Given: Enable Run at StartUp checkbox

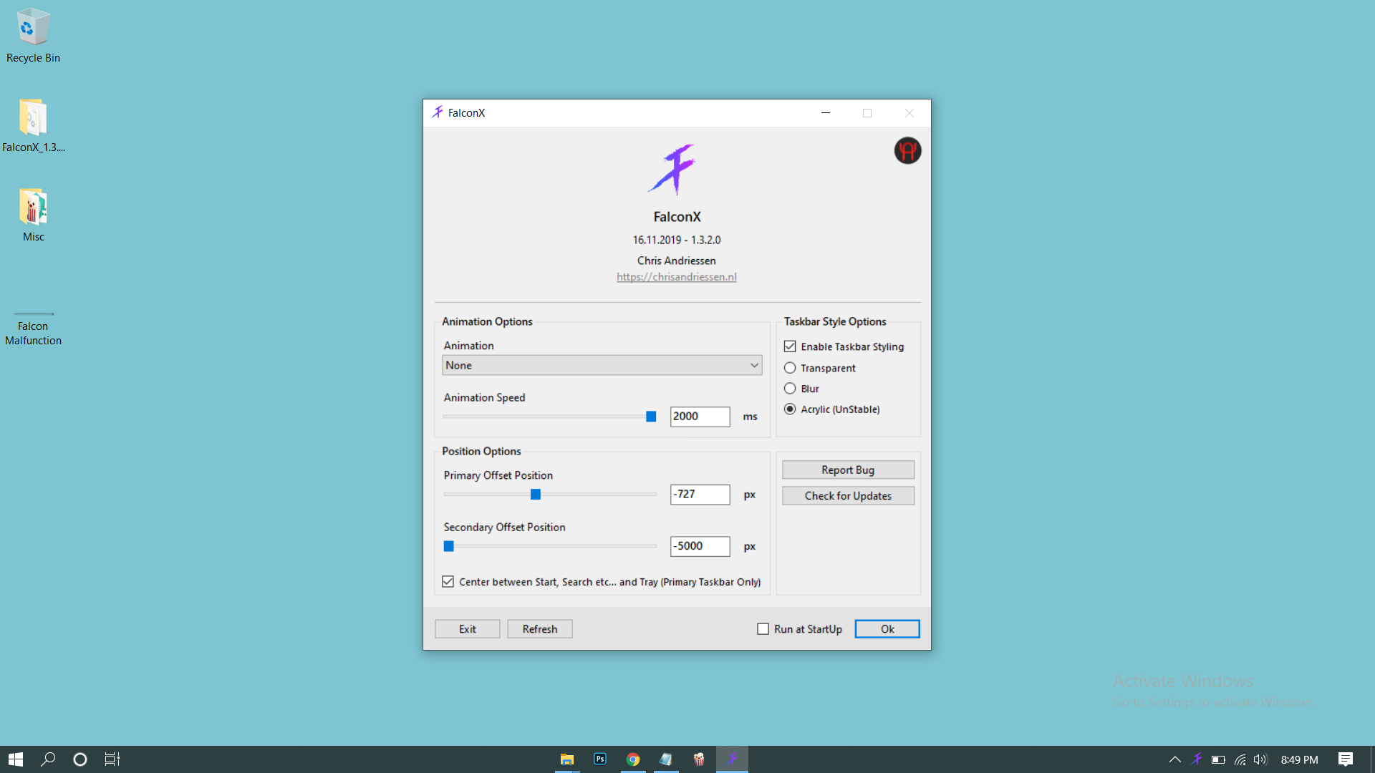Looking at the screenshot, I should pos(763,629).
